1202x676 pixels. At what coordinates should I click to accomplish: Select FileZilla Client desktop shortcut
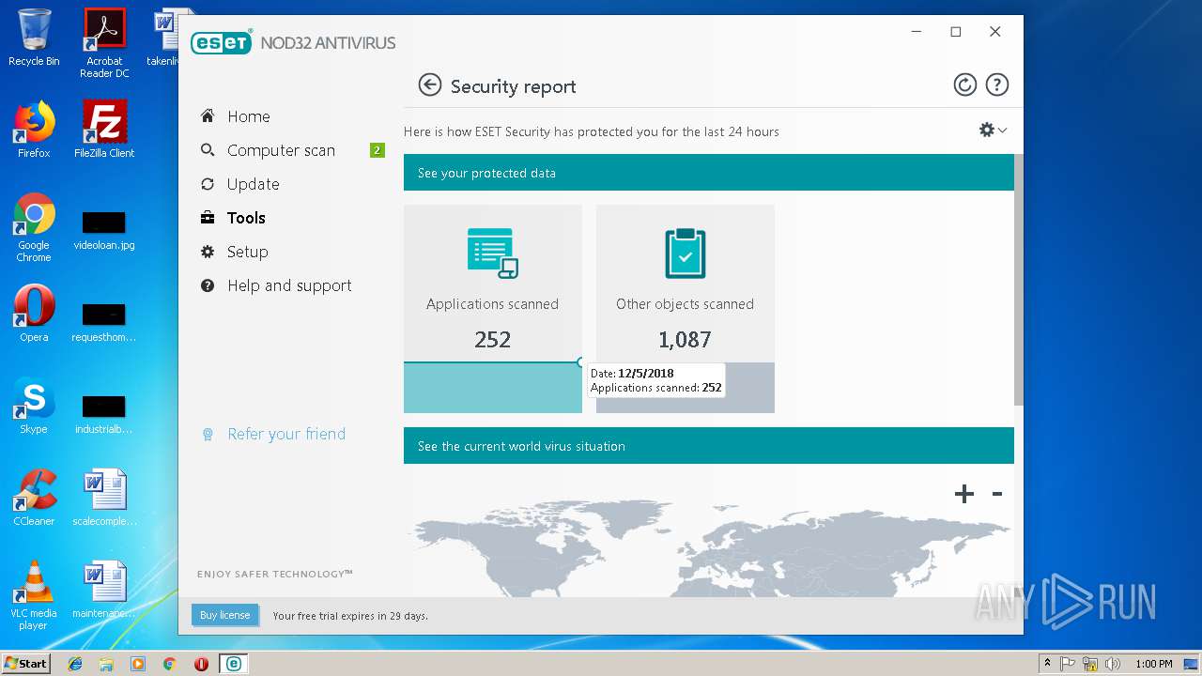pyautogui.click(x=104, y=130)
